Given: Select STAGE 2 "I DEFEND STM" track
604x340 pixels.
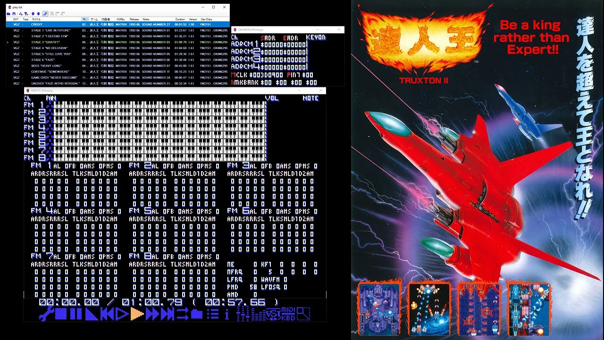Looking at the screenshot, I should 117,36.
